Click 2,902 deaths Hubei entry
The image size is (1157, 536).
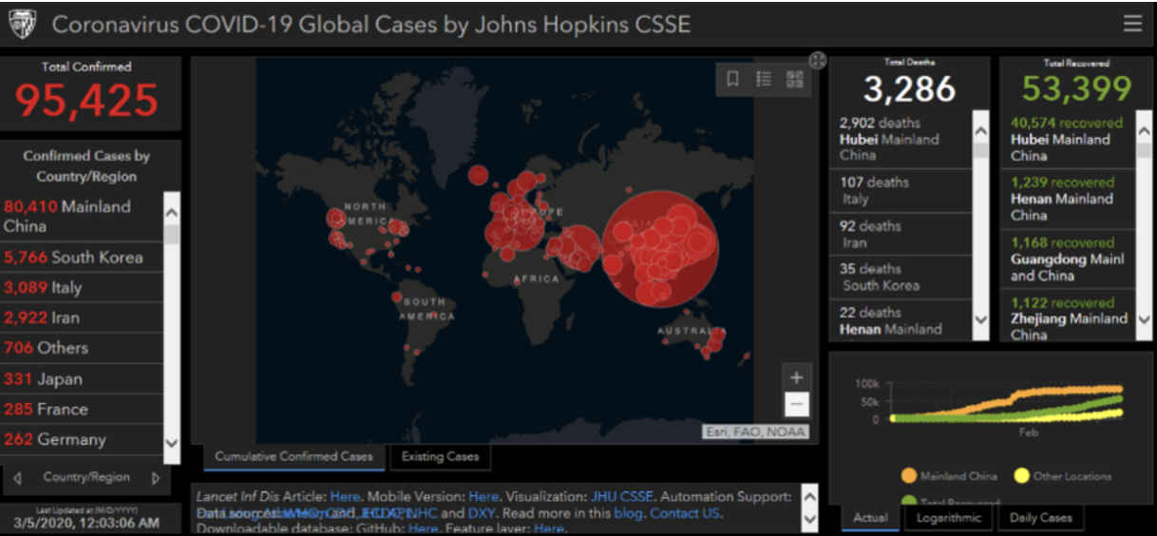(902, 139)
